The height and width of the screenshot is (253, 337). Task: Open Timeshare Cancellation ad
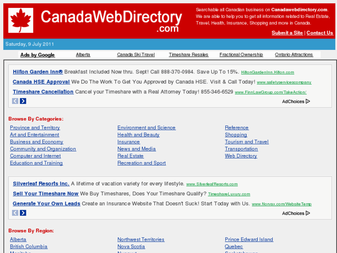coord(43,92)
